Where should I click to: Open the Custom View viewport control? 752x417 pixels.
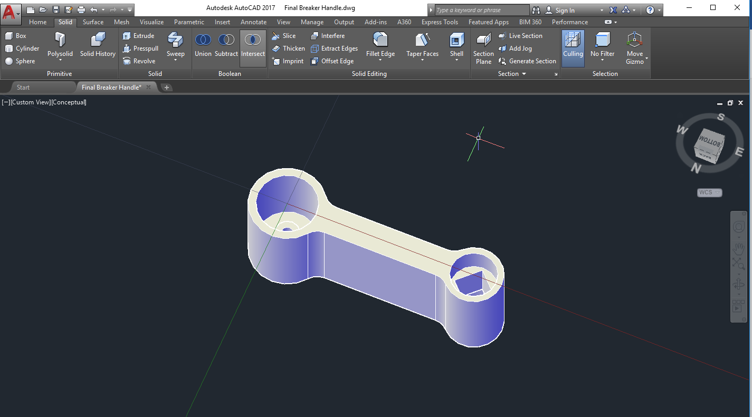31,102
